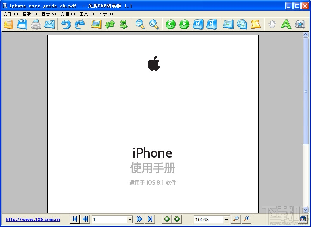Click the undo arrow icon
The image size is (311, 227).
66,25
